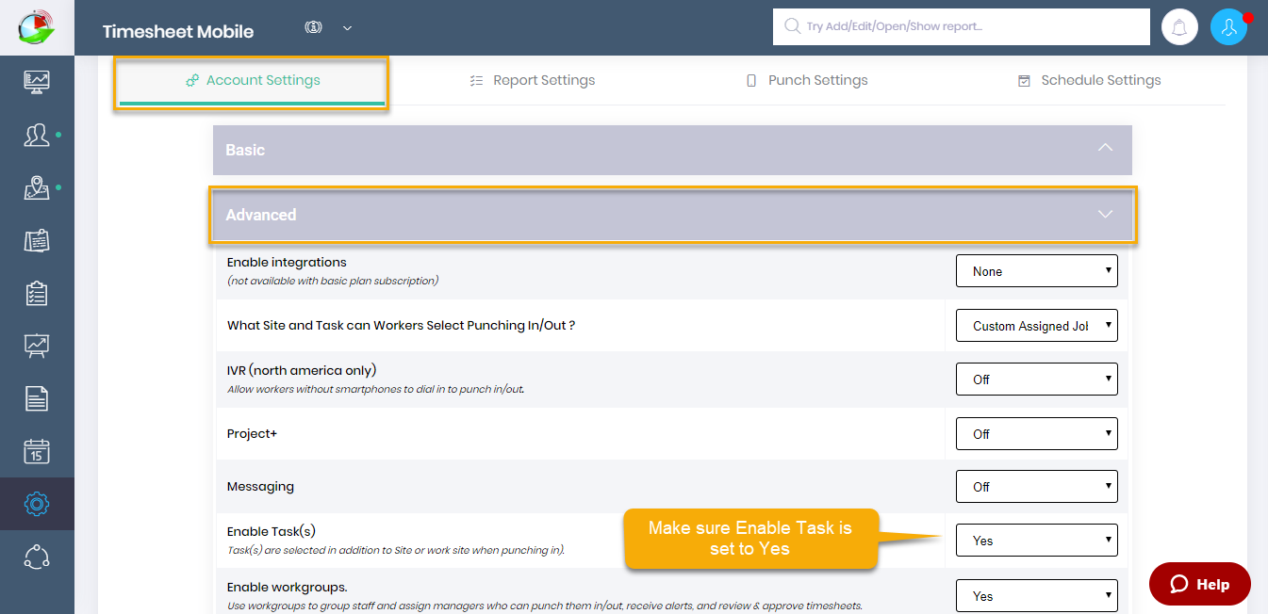Open the clipboard checklist icon in sidebar
This screenshot has width=1268, height=614.
[37, 293]
